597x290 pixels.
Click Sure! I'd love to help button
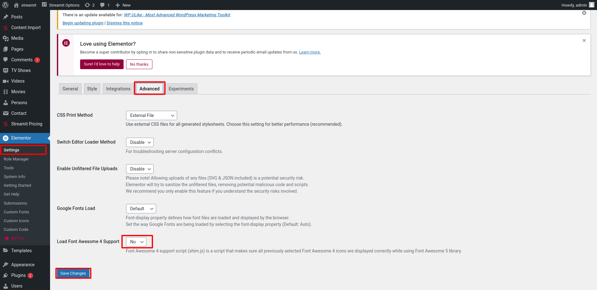pyautogui.click(x=102, y=64)
